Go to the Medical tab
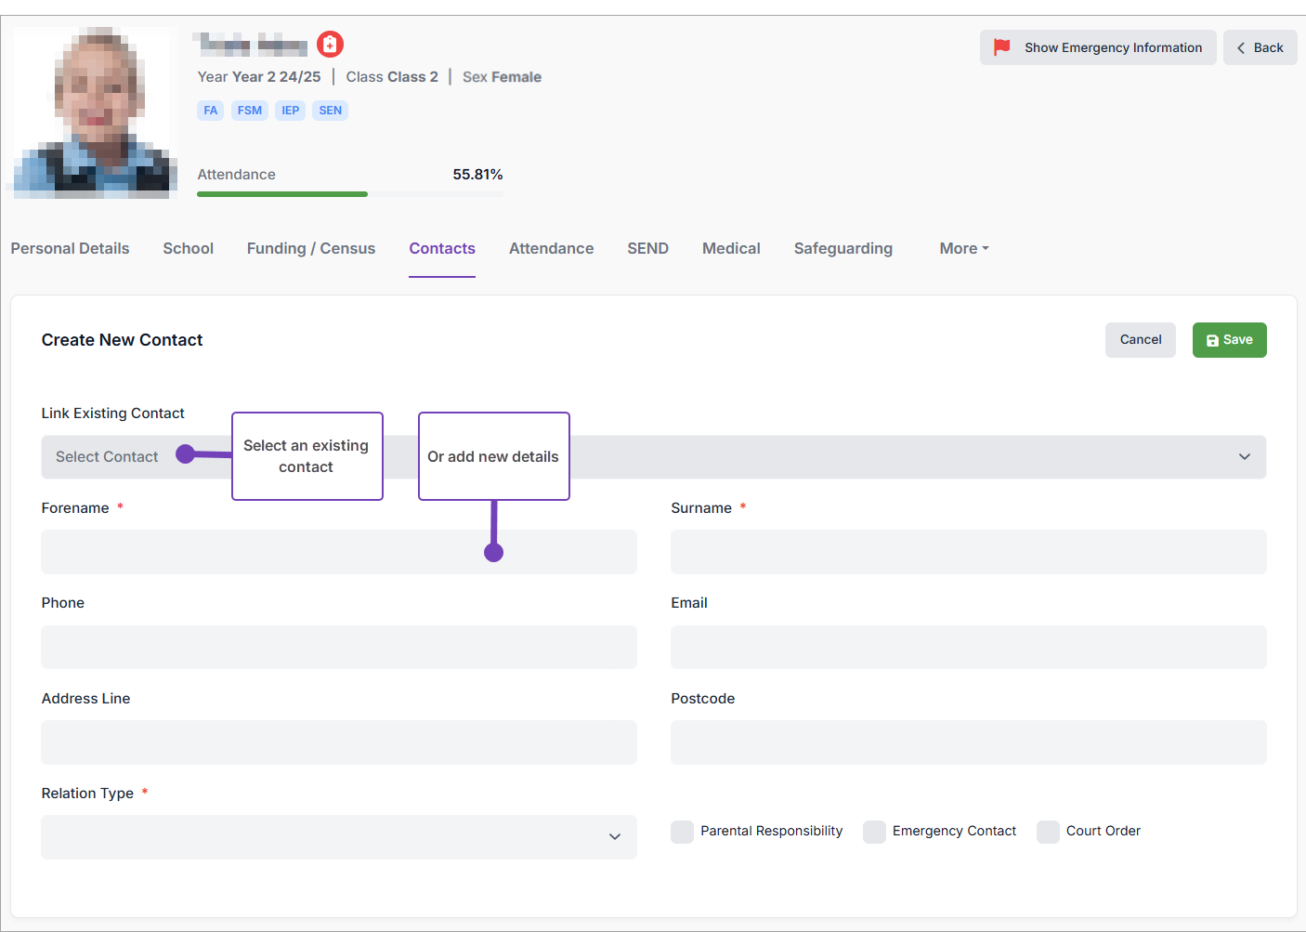The image size is (1306, 932). point(731,249)
